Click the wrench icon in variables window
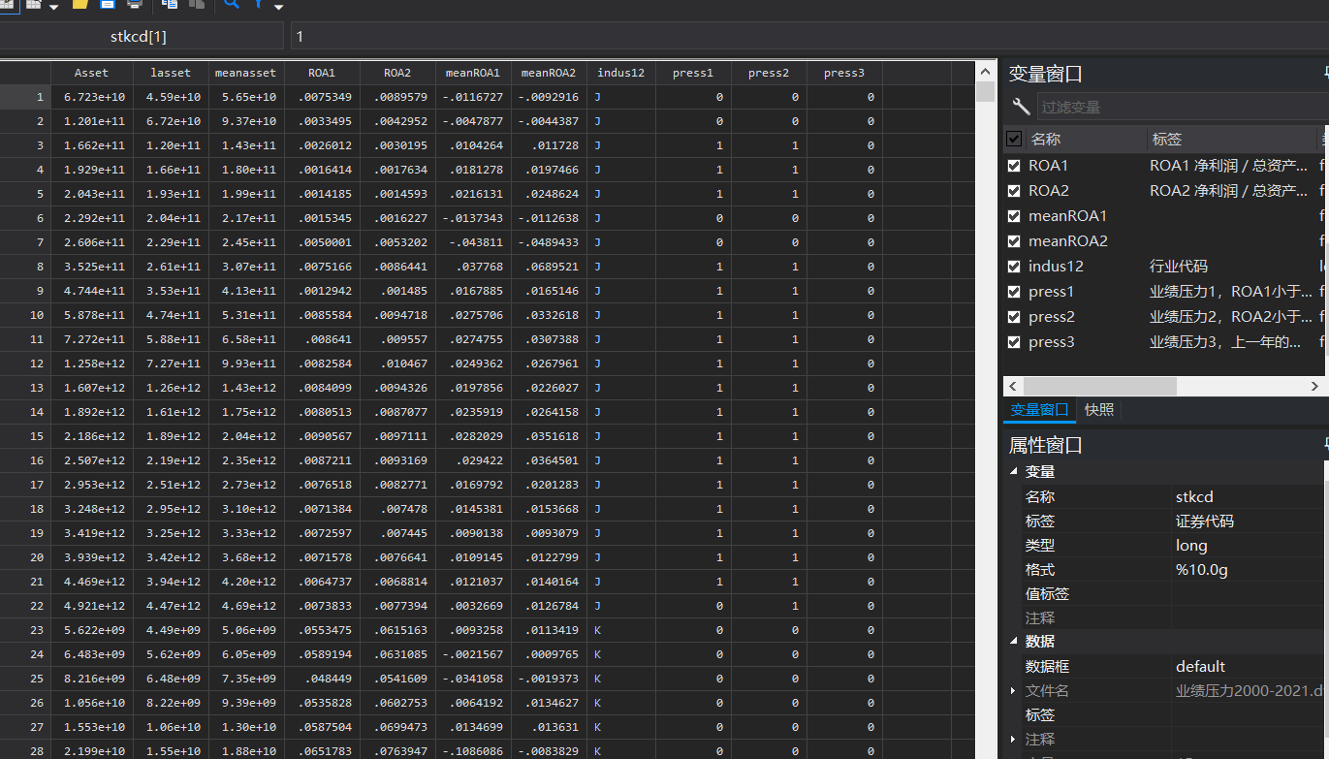Screen dimensions: 1329x759 (1021, 107)
